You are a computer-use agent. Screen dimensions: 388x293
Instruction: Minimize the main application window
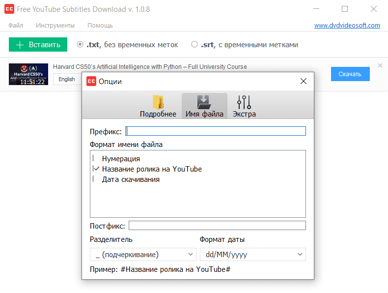pos(316,9)
